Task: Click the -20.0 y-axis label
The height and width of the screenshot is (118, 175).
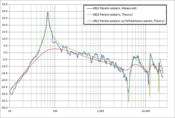Action: (x=4, y=80)
